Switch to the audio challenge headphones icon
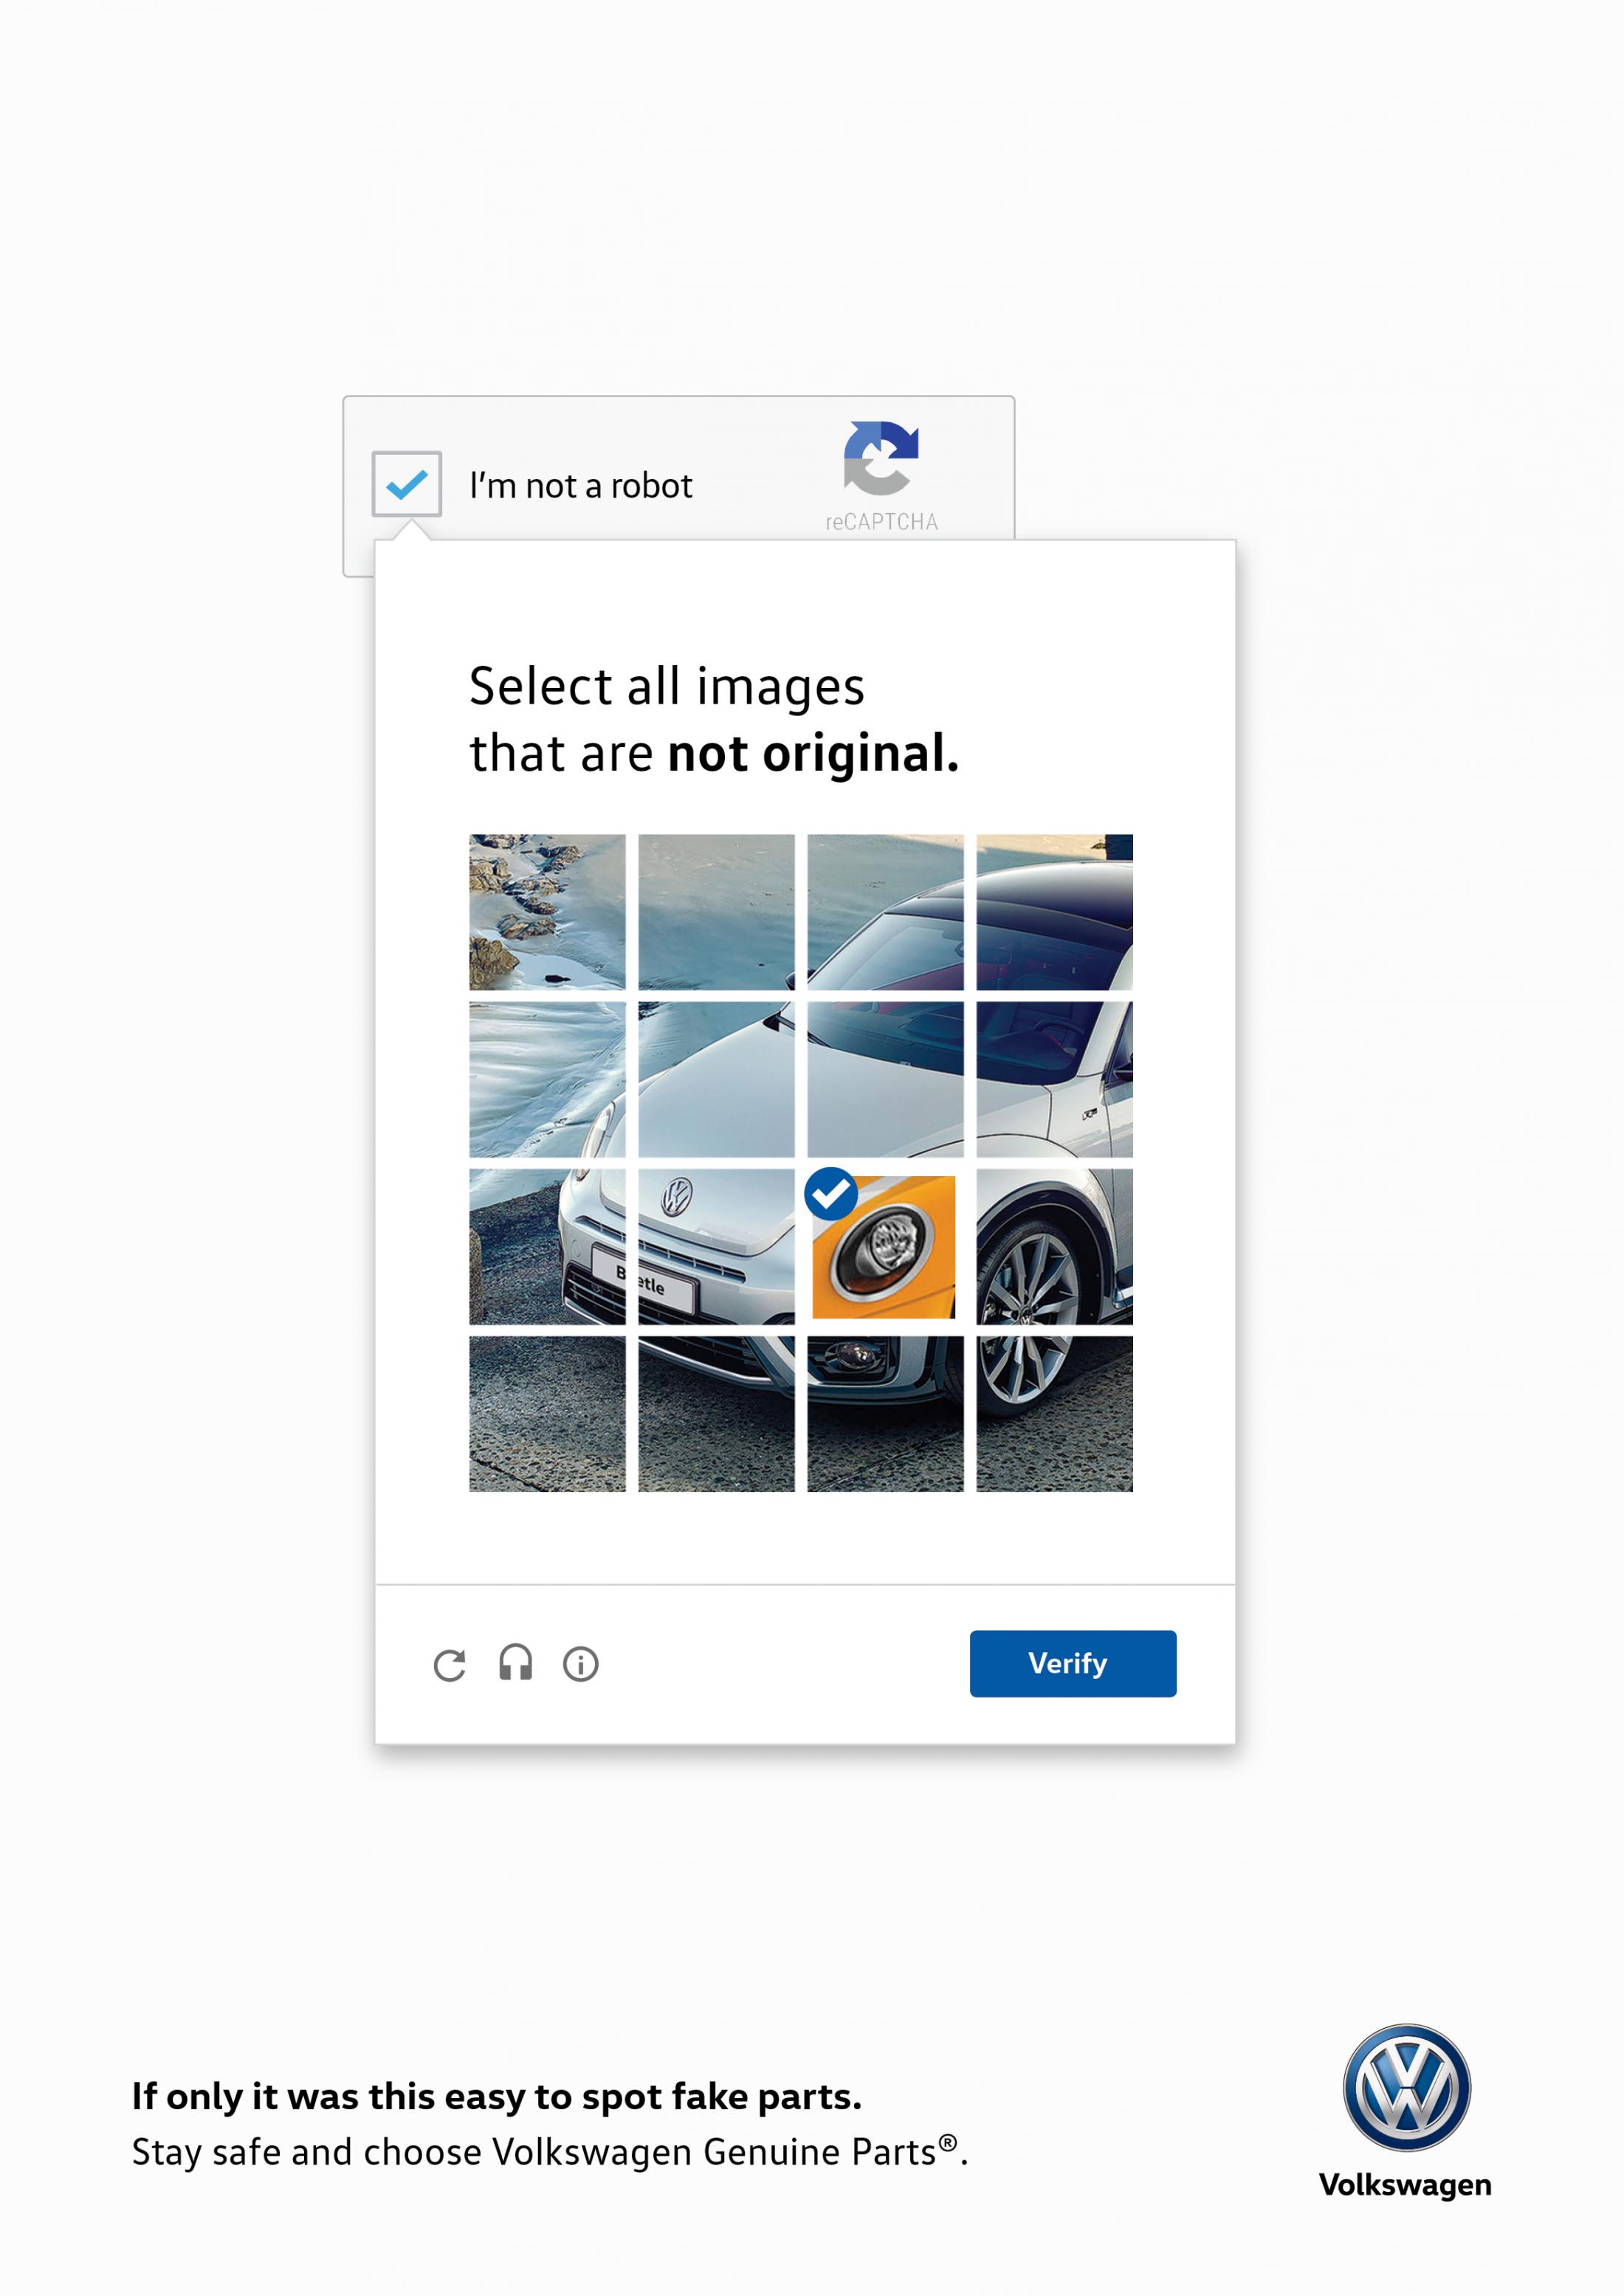Screen dimensions: 1624x2296 [x=515, y=1663]
